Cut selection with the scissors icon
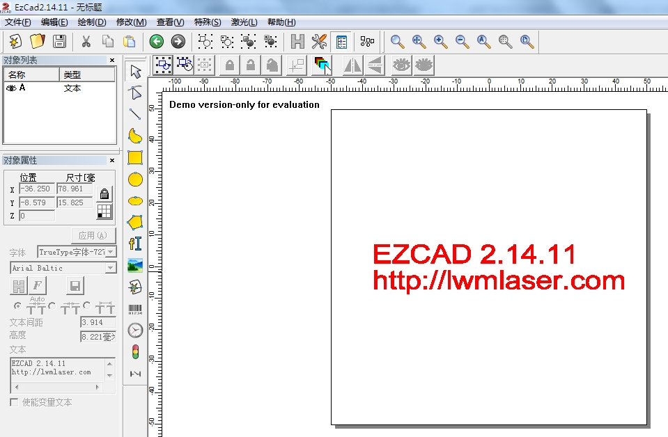The height and width of the screenshot is (437, 668). [86, 41]
